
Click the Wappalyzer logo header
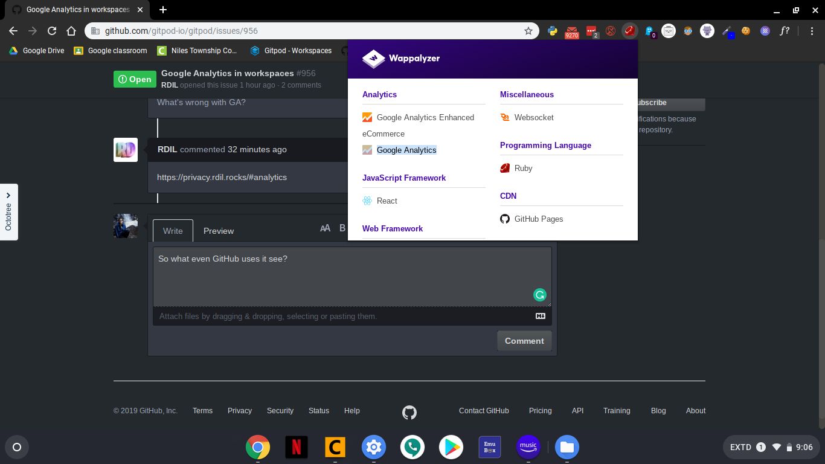401,59
